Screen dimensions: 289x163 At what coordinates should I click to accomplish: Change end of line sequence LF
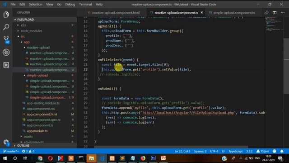[223, 151]
